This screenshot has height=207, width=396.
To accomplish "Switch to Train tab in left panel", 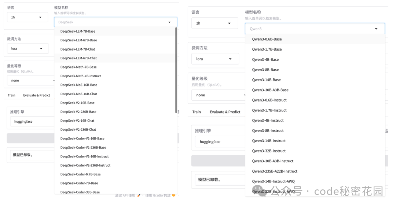I will [x=11, y=95].
